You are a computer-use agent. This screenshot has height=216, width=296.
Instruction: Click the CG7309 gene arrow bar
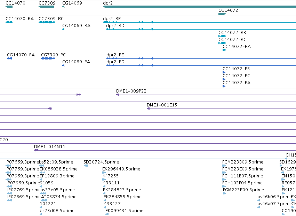pos(46,7)
